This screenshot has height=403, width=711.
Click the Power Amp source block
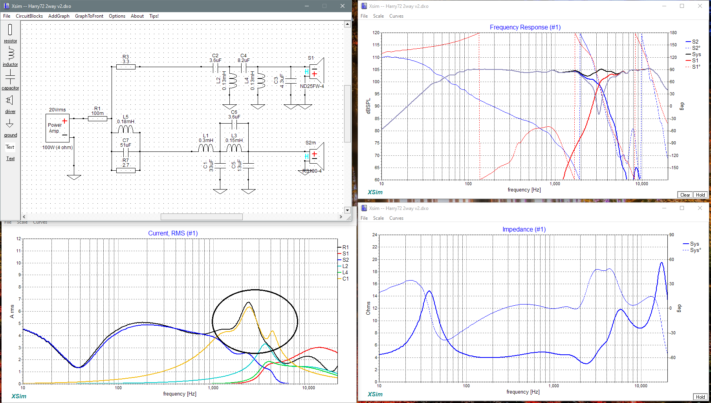click(57, 128)
